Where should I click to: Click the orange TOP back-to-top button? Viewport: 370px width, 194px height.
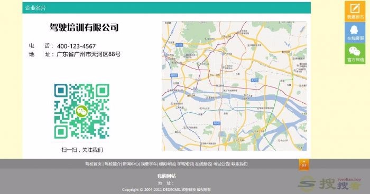(x=304, y=164)
